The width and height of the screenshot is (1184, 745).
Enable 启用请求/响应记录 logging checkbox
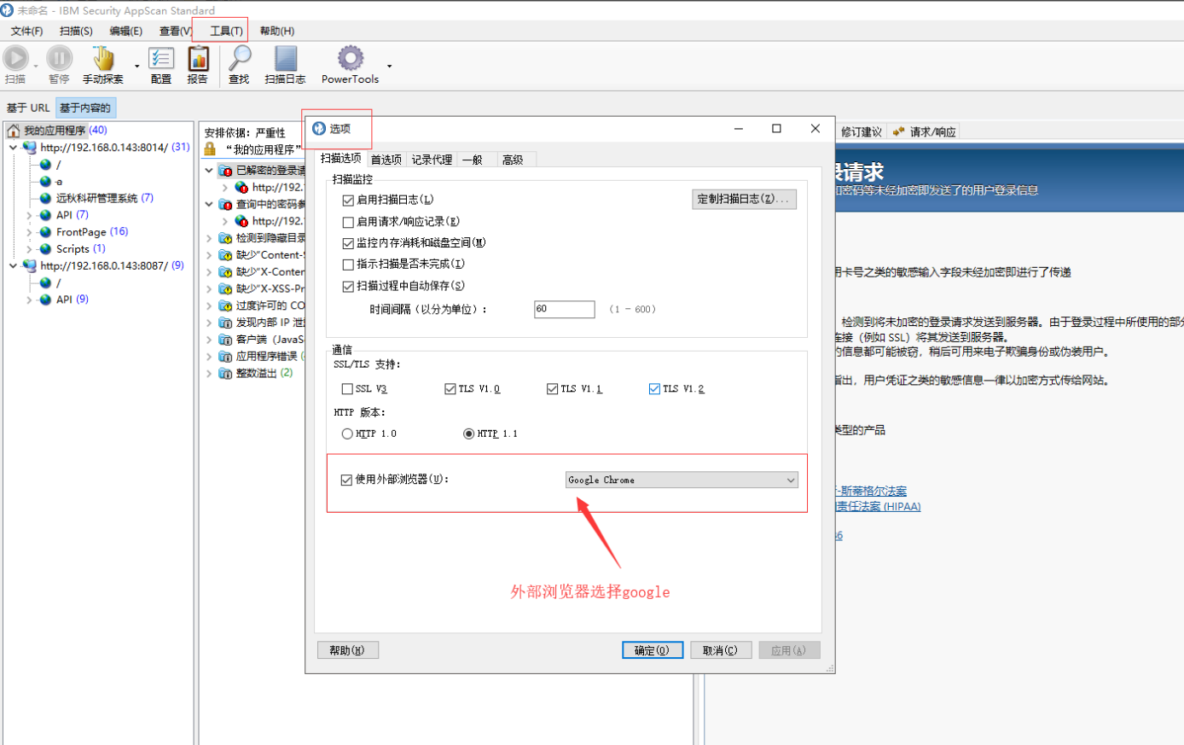tap(348, 222)
